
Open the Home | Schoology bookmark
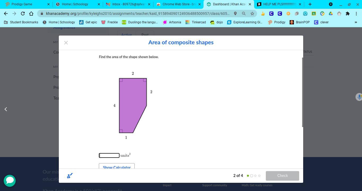[x=59, y=22]
